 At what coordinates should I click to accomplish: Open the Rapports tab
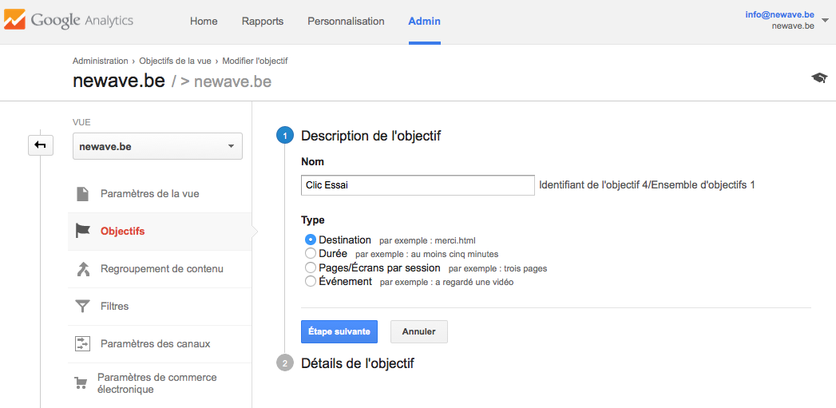coord(263,22)
